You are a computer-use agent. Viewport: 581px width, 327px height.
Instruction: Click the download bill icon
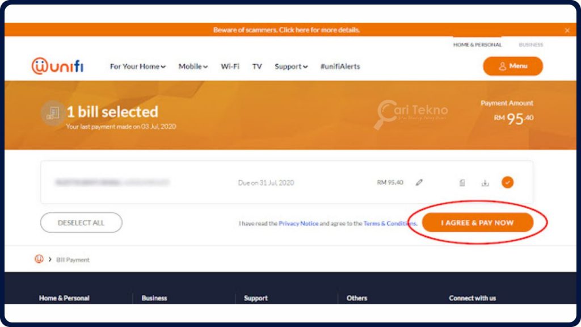pyautogui.click(x=485, y=182)
